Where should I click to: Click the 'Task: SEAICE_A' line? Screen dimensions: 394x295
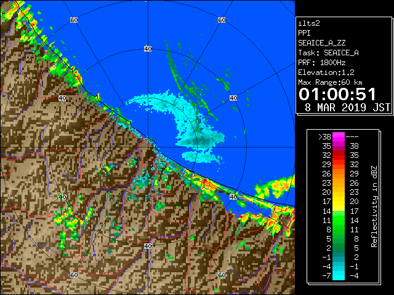click(328, 53)
